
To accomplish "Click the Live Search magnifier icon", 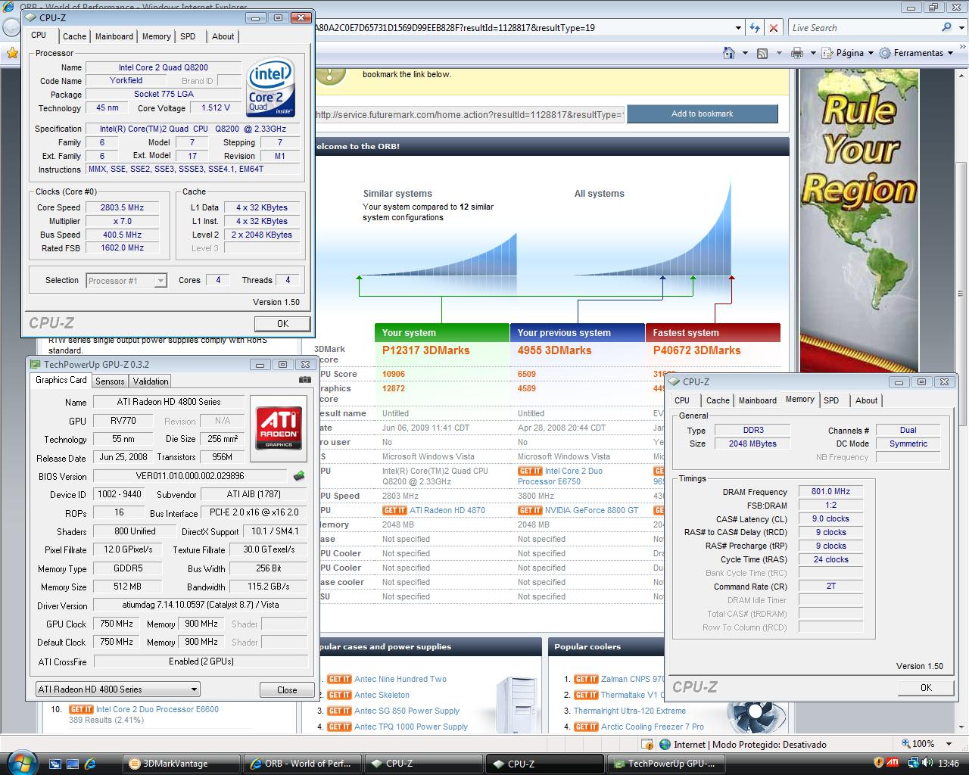I will pyautogui.click(x=946, y=27).
